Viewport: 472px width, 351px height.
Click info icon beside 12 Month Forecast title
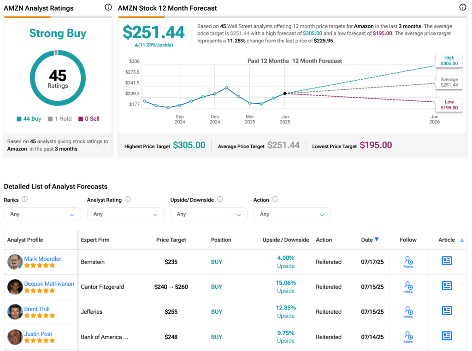click(x=463, y=7)
